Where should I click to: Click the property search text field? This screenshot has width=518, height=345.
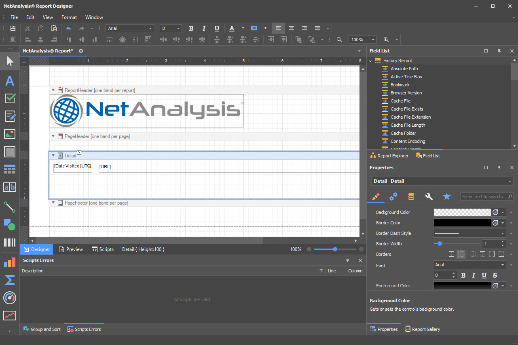(487, 197)
